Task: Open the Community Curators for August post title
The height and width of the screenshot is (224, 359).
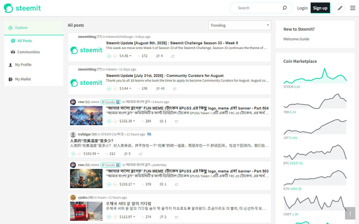Action: coord(165,76)
